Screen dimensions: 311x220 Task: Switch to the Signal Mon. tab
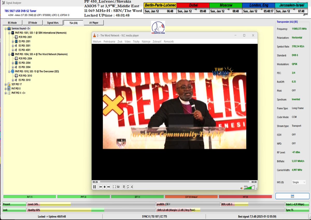click(53, 23)
